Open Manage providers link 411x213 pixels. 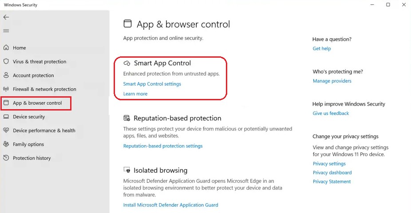pyautogui.click(x=332, y=81)
